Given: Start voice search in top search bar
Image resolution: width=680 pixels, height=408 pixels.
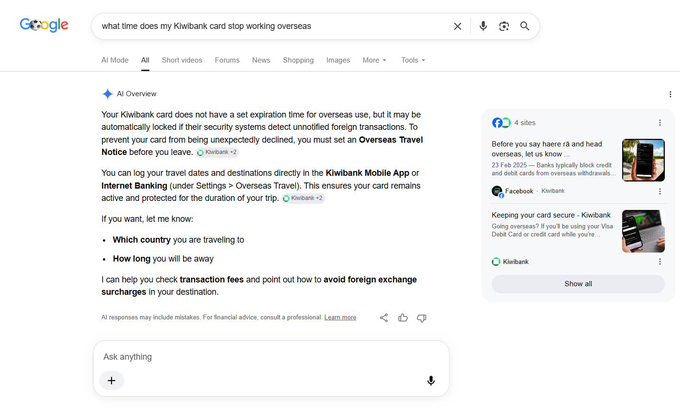Looking at the screenshot, I should pos(483,26).
